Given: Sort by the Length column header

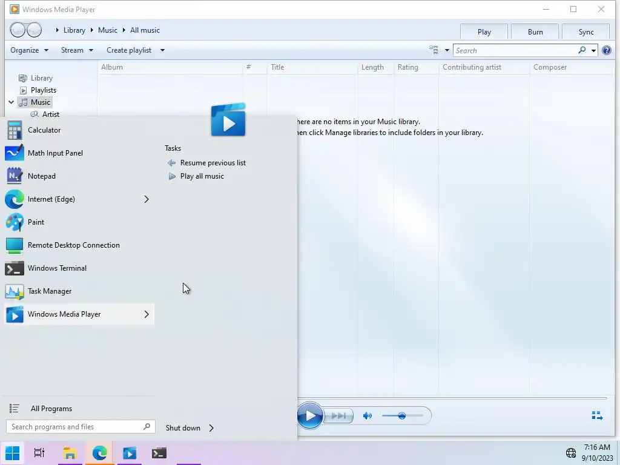Looking at the screenshot, I should point(375,67).
